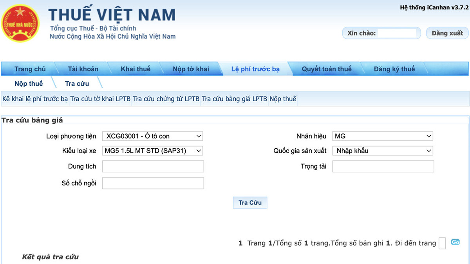
Task: Focus the Số chỗ ngồi text field
Action: click(x=153, y=183)
